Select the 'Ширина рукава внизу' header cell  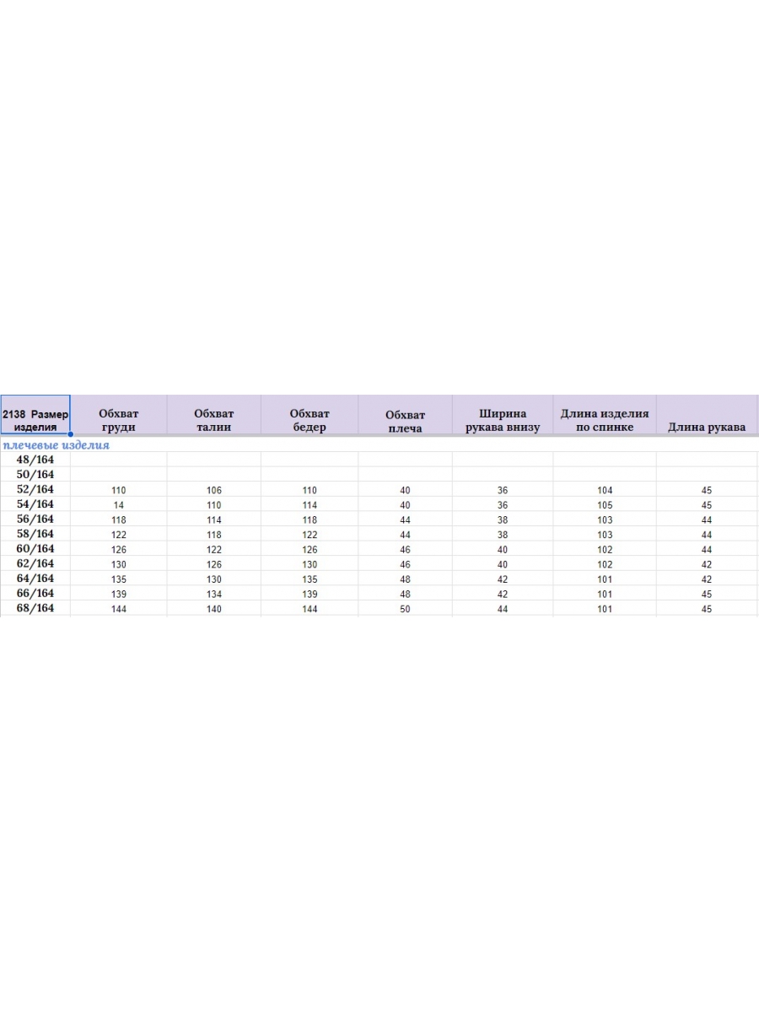coord(503,420)
